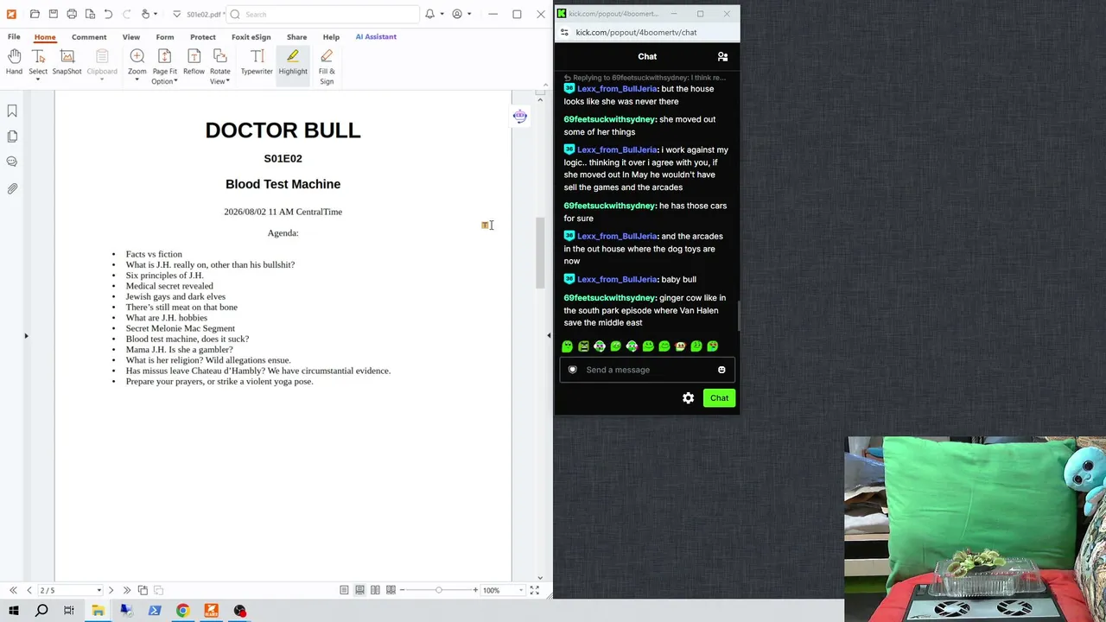Image resolution: width=1106 pixels, height=622 pixels.
Task: Open File Explorer from the taskbar
Action: click(x=98, y=611)
